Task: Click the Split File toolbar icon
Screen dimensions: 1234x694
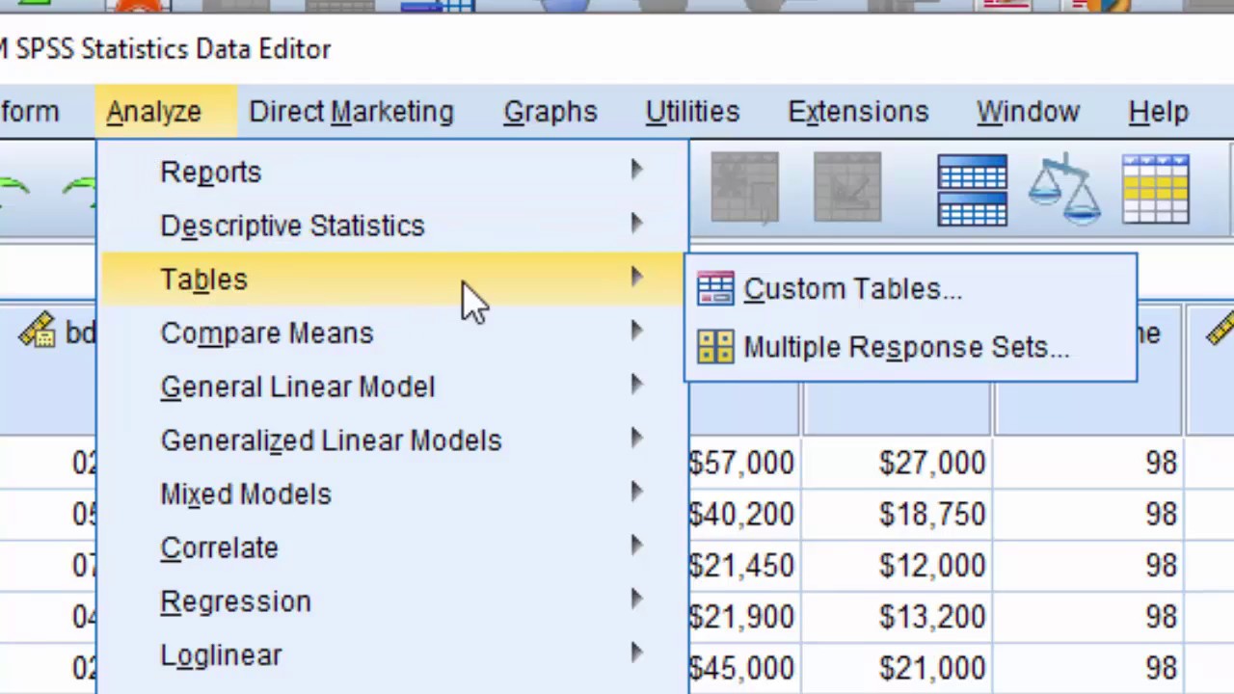Action: 972,189
